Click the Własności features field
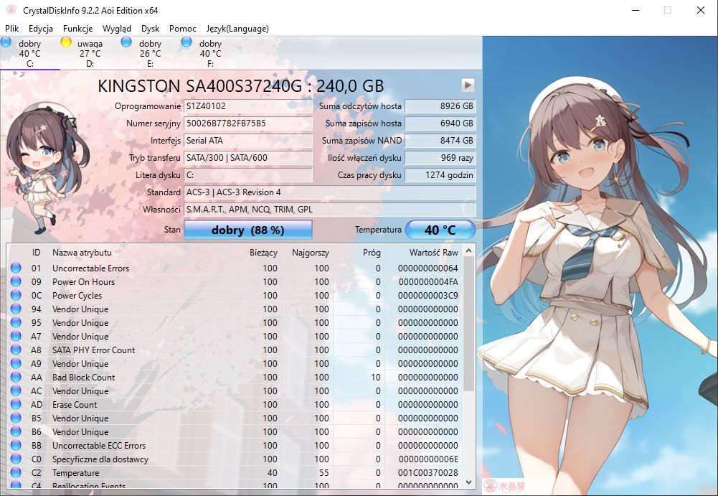718x496 pixels. click(330, 210)
